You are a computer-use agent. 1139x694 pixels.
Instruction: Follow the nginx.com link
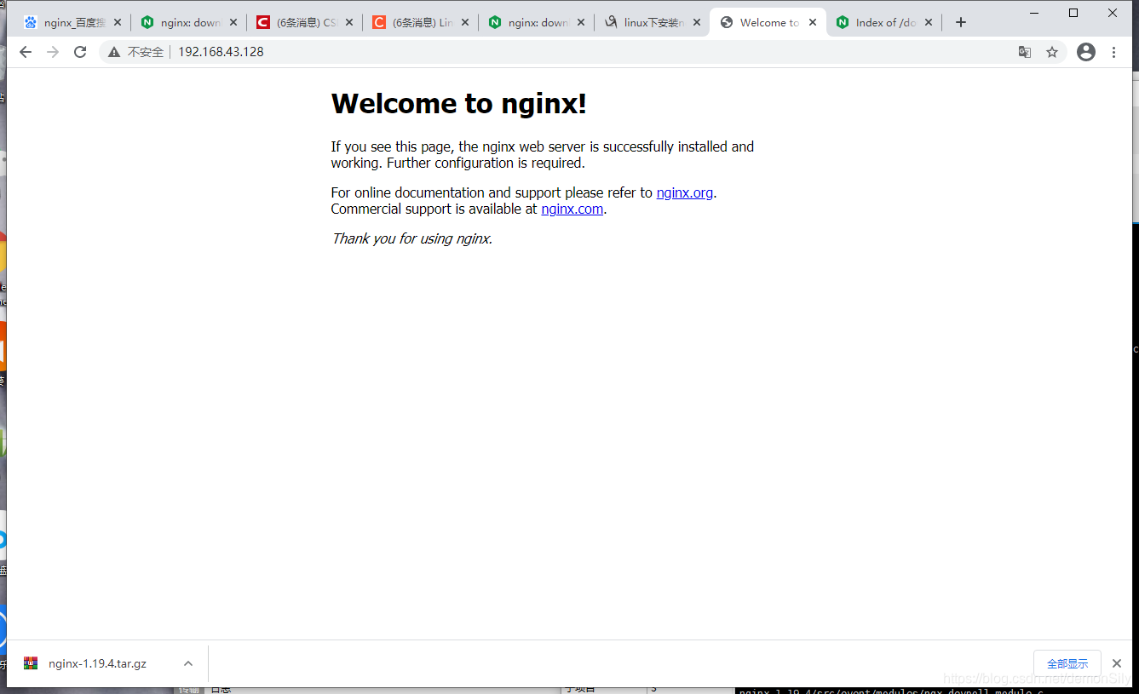pos(572,209)
